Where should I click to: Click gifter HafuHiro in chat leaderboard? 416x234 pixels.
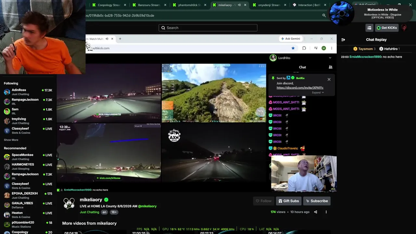[x=389, y=49]
